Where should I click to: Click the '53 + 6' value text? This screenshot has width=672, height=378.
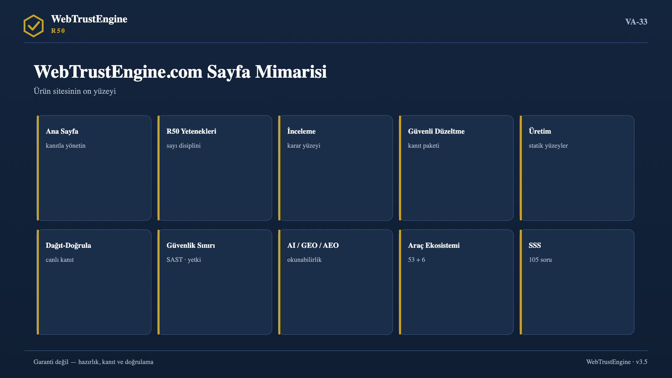pyautogui.click(x=417, y=260)
